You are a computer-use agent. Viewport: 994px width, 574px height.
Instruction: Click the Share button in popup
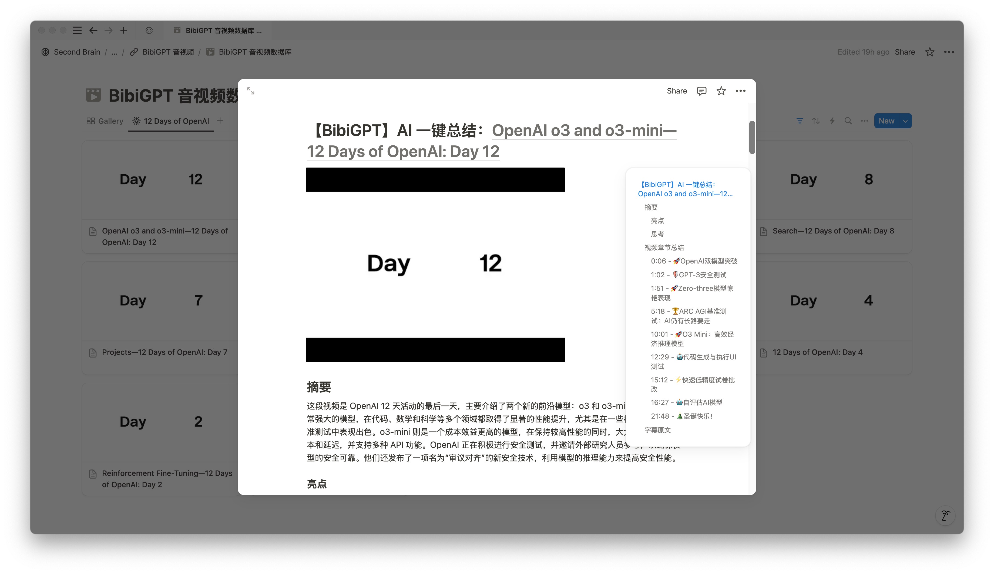(676, 91)
